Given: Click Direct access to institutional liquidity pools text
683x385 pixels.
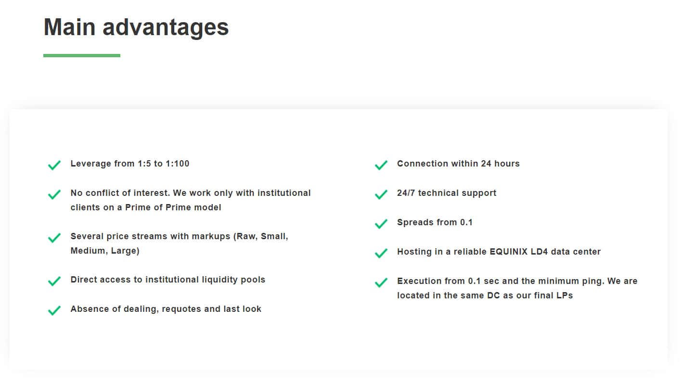Looking at the screenshot, I should click(168, 280).
